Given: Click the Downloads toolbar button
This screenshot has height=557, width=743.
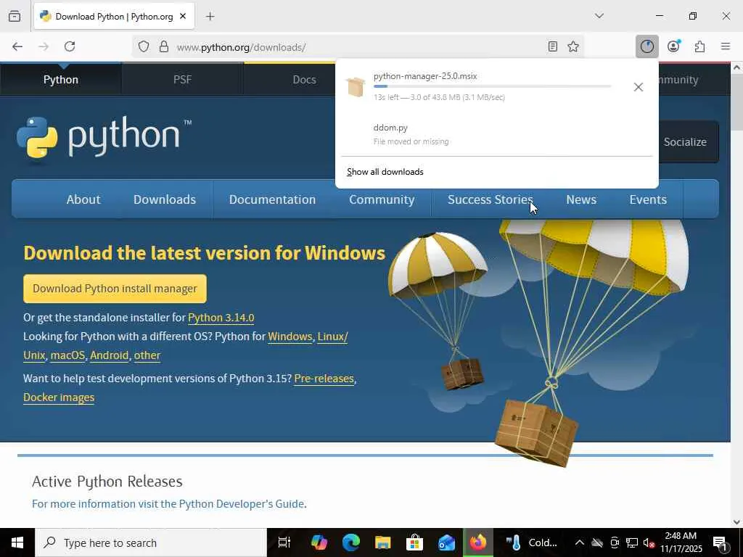Looking at the screenshot, I should pyautogui.click(x=646, y=46).
